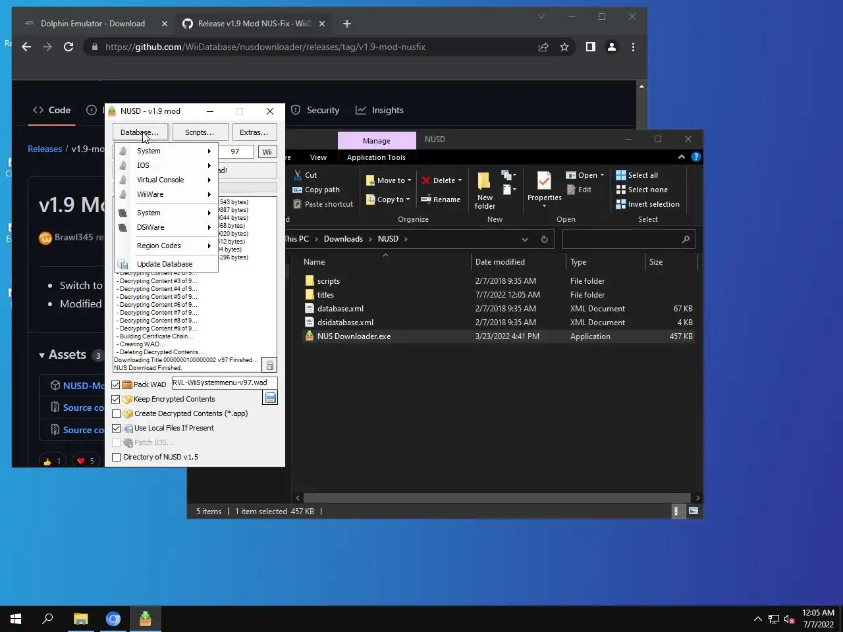Open a new Chrome tab
The image size is (843, 632).
347,24
